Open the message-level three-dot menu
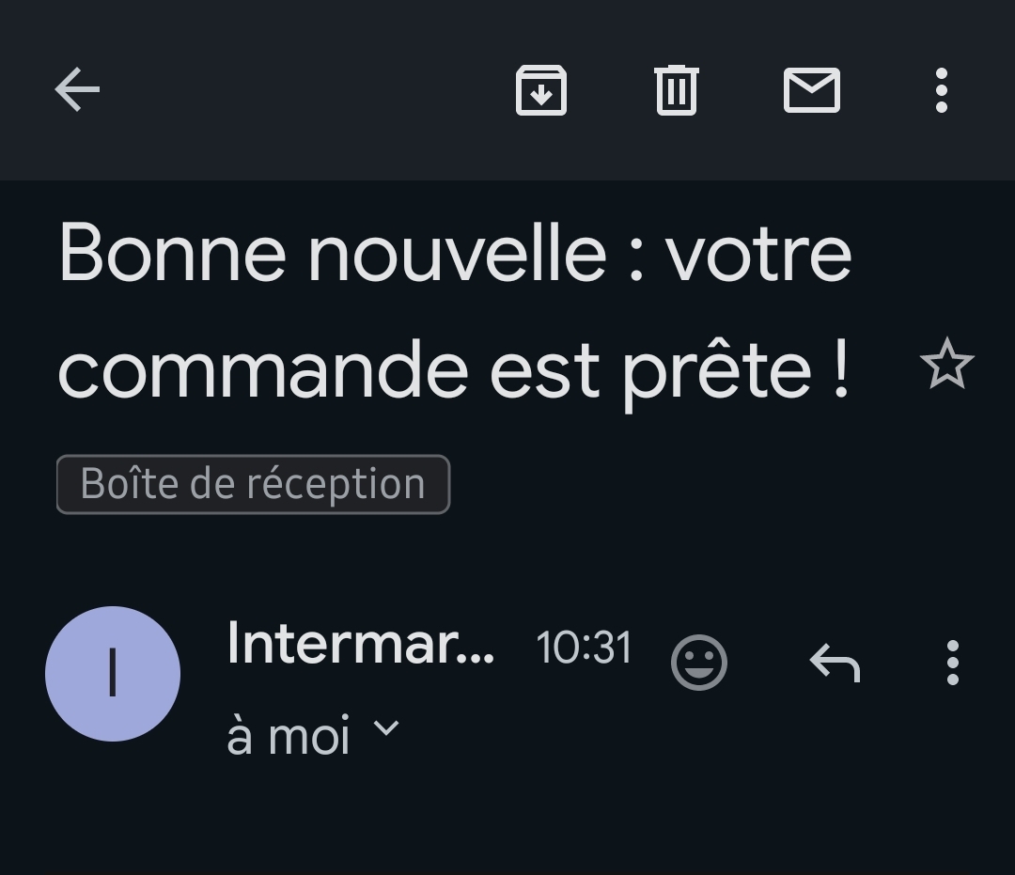The height and width of the screenshot is (875, 1015). click(x=952, y=662)
